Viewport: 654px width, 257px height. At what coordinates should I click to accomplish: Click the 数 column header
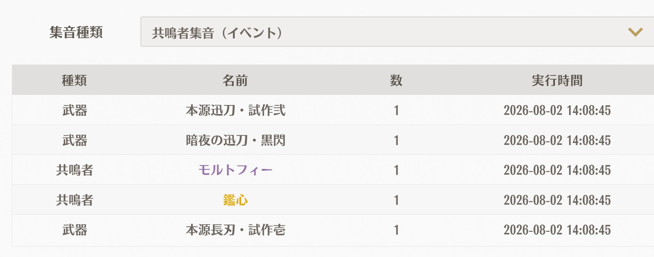click(396, 80)
